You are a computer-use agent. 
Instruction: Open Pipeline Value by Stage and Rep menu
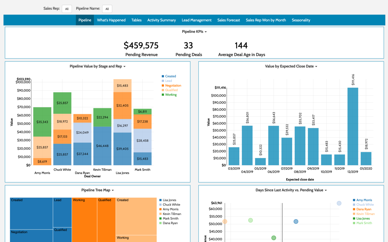pyautogui.click(x=98, y=66)
